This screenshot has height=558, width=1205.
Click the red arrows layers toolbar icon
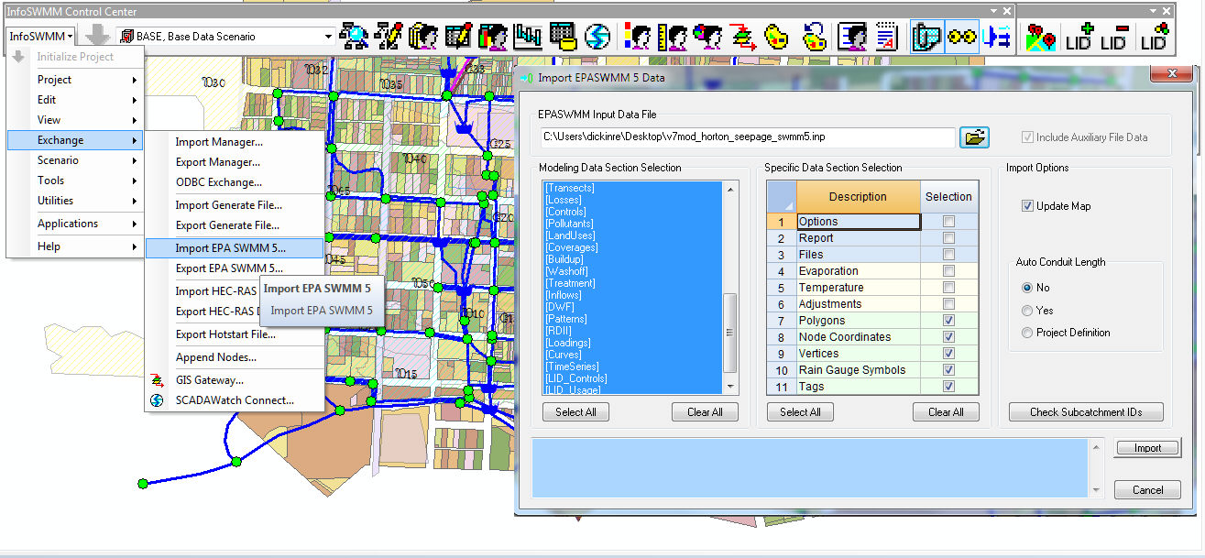click(743, 37)
